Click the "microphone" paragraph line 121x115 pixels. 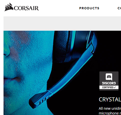(110, 113)
